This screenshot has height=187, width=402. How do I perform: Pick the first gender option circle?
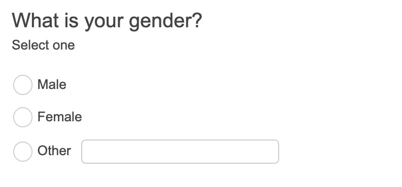click(22, 85)
